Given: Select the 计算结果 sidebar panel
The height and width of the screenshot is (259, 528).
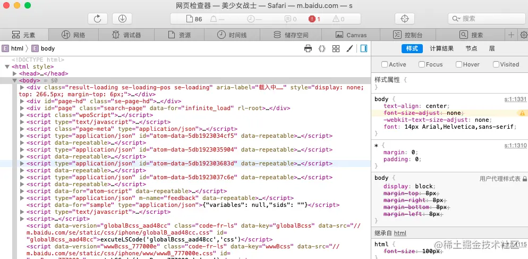Looking at the screenshot, I should click(441, 48).
